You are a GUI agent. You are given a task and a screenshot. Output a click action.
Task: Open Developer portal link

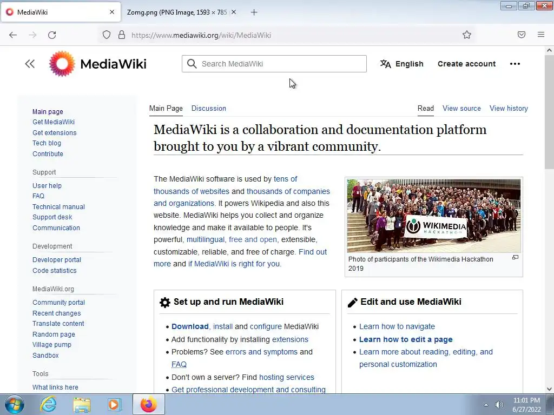click(57, 260)
